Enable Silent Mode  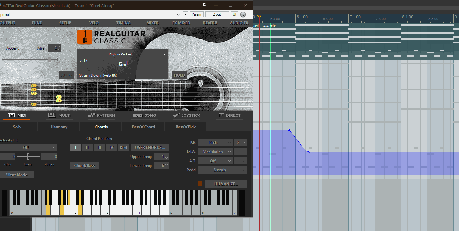click(16, 175)
